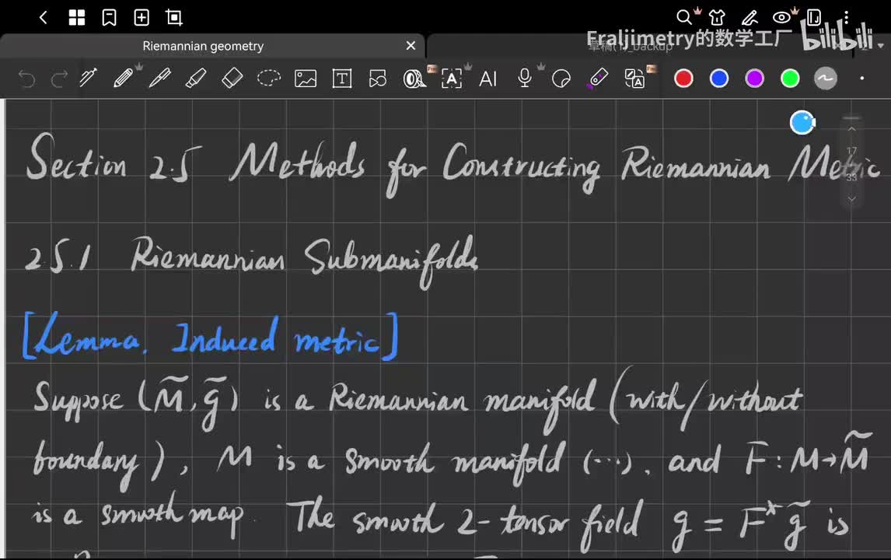The width and height of the screenshot is (891, 560).
Task: Choose the blue pen color
Action: (719, 79)
